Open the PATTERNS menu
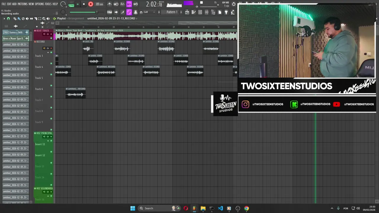Screen dimensions: 379x213 pos(23,4)
